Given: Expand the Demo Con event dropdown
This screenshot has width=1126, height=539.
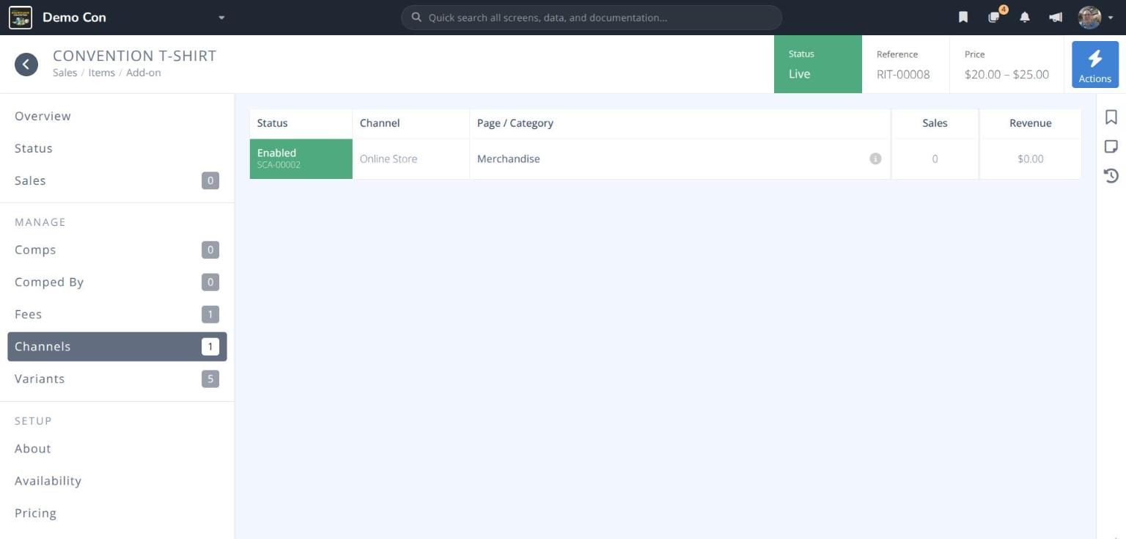Looking at the screenshot, I should [x=221, y=18].
